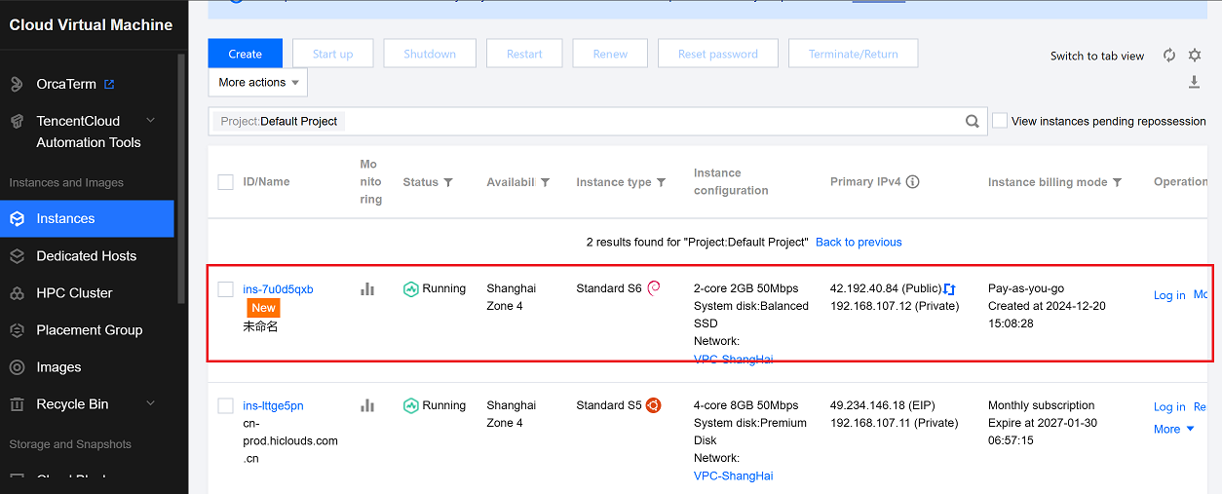The height and width of the screenshot is (494, 1222).
Task: Click Primary IPv4 info icon
Action: pyautogui.click(x=913, y=182)
